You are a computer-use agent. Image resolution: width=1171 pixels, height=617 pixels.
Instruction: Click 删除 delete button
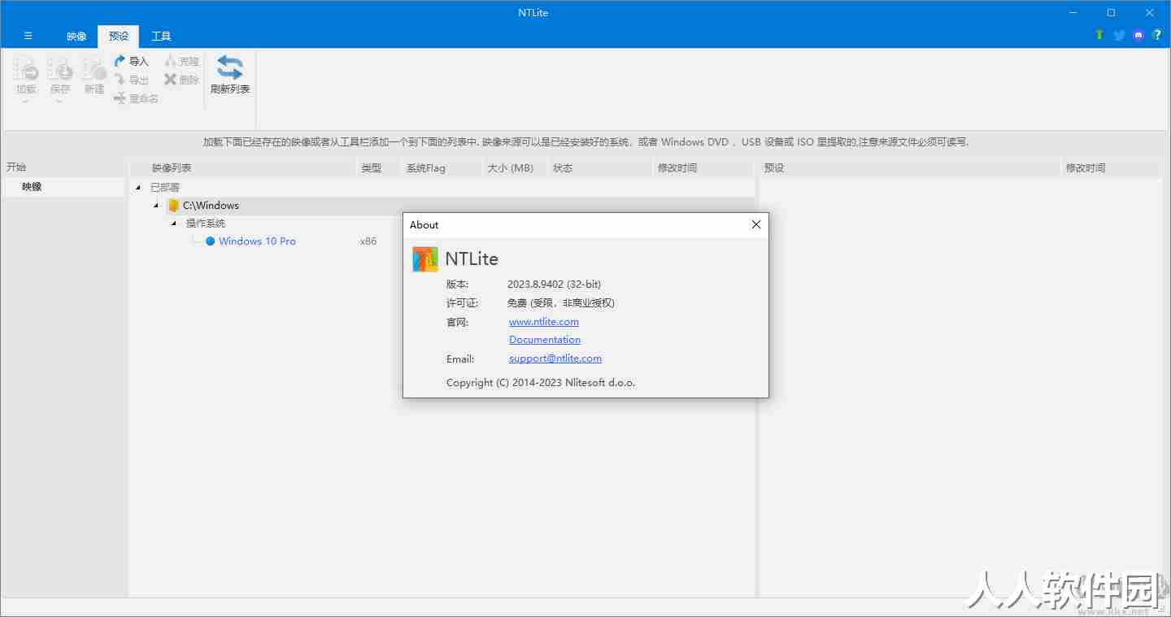181,80
